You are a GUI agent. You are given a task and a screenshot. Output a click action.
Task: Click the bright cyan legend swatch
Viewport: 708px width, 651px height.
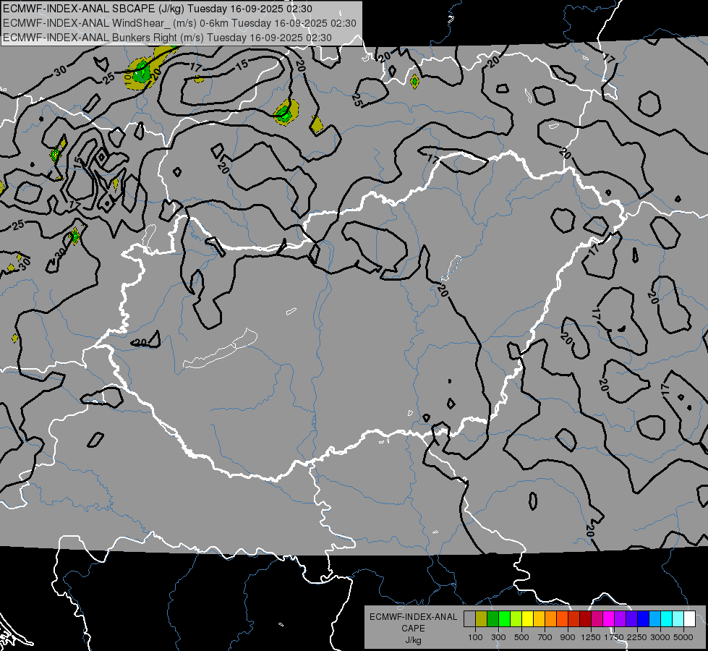coord(667,619)
